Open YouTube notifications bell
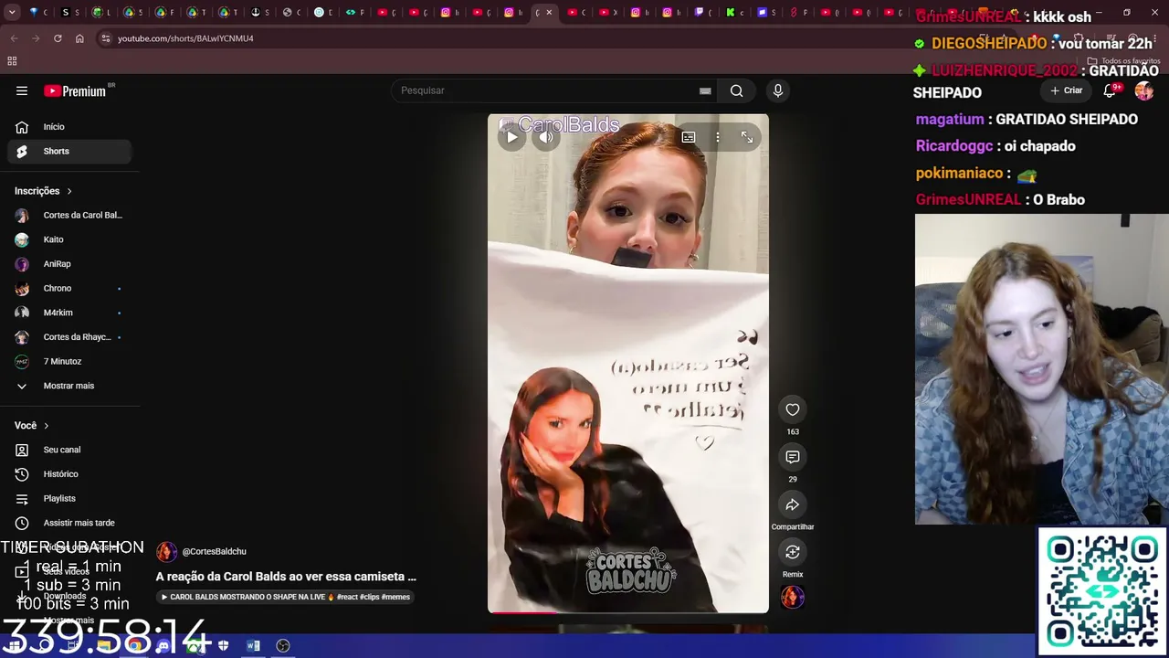 click(x=1111, y=90)
